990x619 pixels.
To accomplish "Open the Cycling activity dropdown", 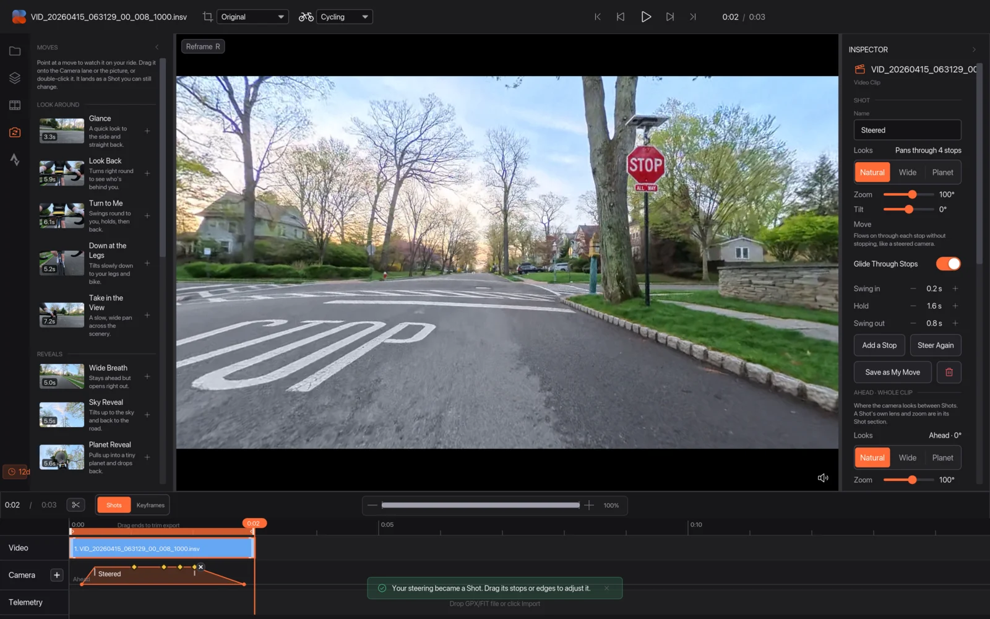I will coord(345,17).
